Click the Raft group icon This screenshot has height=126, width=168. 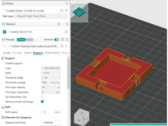click(3, 107)
